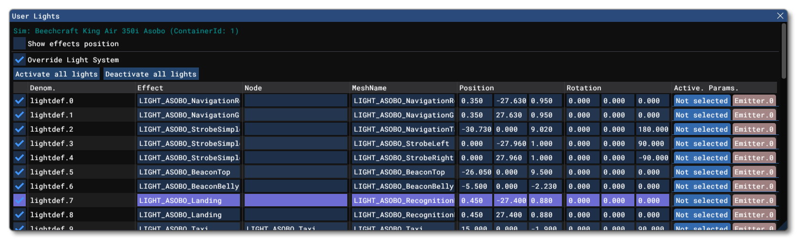Select the Effect column header
Screen dimensions: 797x240
(x=150, y=88)
